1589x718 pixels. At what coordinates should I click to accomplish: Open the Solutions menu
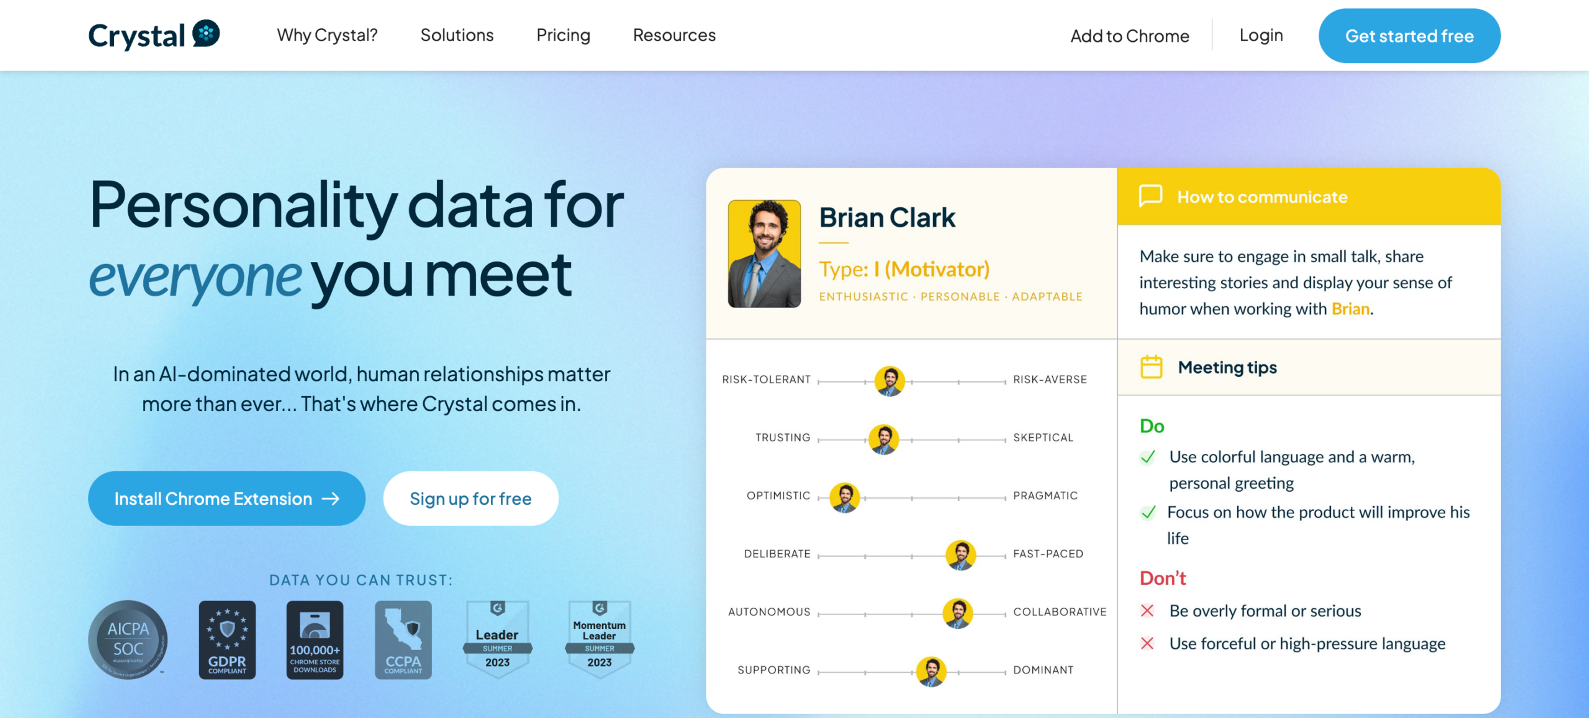(x=457, y=35)
